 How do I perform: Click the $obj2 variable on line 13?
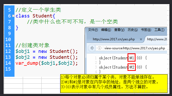[23, 57]
